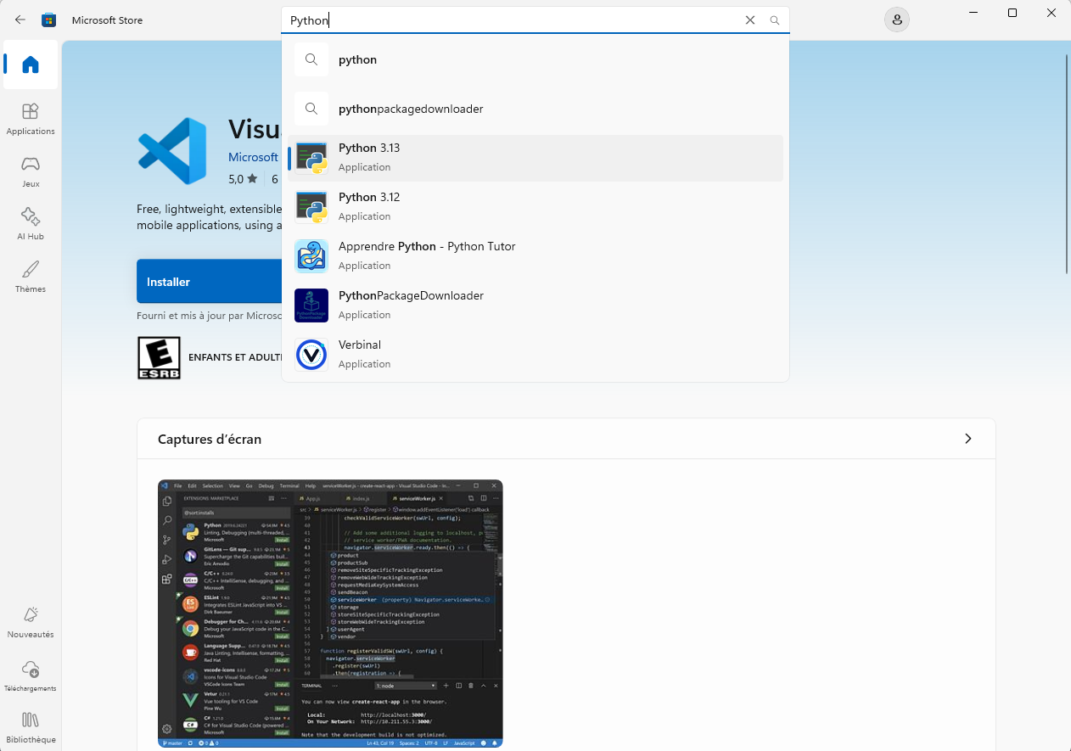Open Thèmes in sidebar
Screen dimensions: 1071x751
(31, 277)
